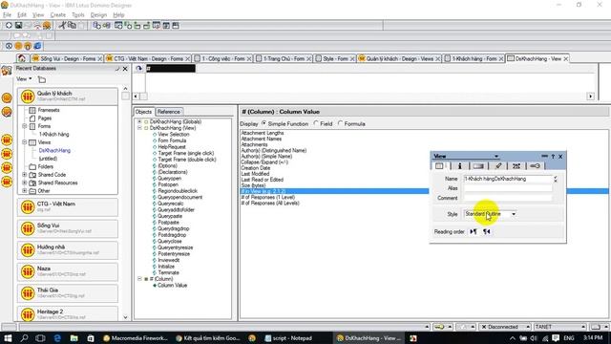Open the Sống Vui database icon
The height and width of the screenshot is (344, 611).
click(x=28, y=228)
